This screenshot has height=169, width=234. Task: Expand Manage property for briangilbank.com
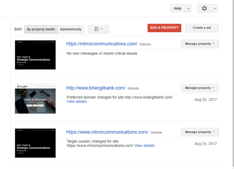[200, 88]
